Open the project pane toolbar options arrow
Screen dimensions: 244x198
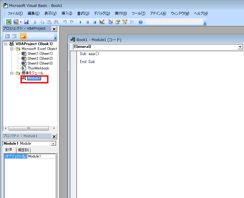[56, 38]
